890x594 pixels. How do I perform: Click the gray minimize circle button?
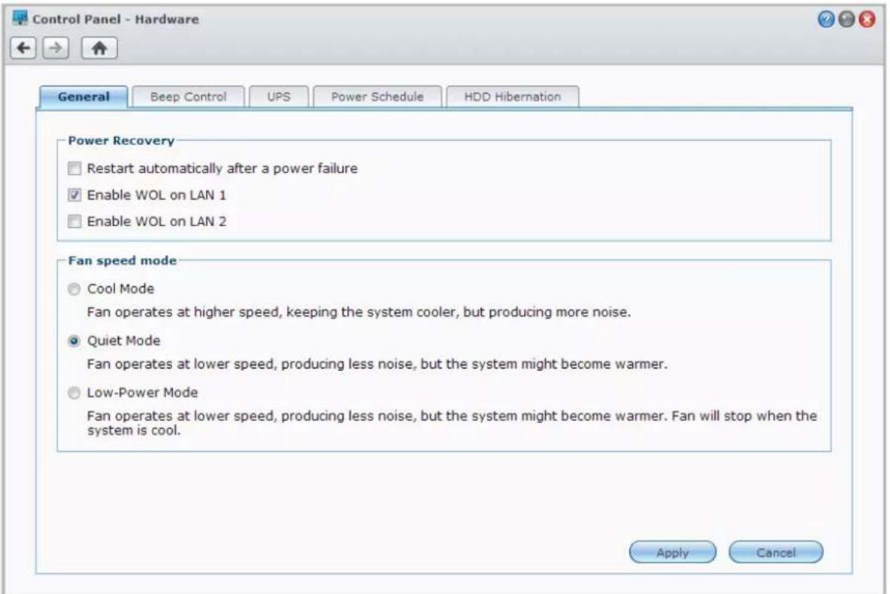[846, 20]
